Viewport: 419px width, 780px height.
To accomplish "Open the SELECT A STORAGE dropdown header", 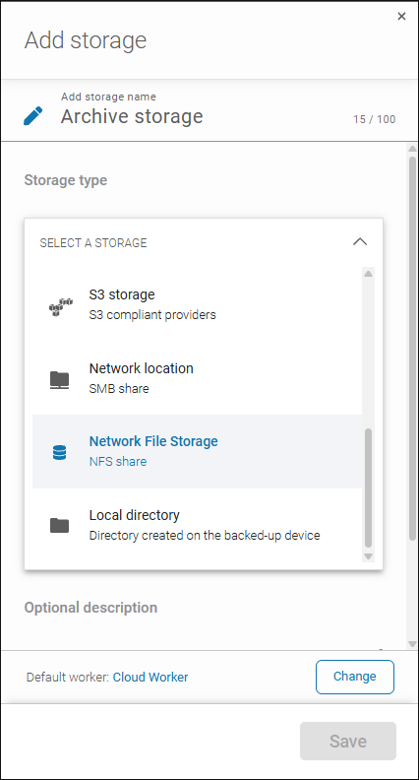I will click(204, 242).
